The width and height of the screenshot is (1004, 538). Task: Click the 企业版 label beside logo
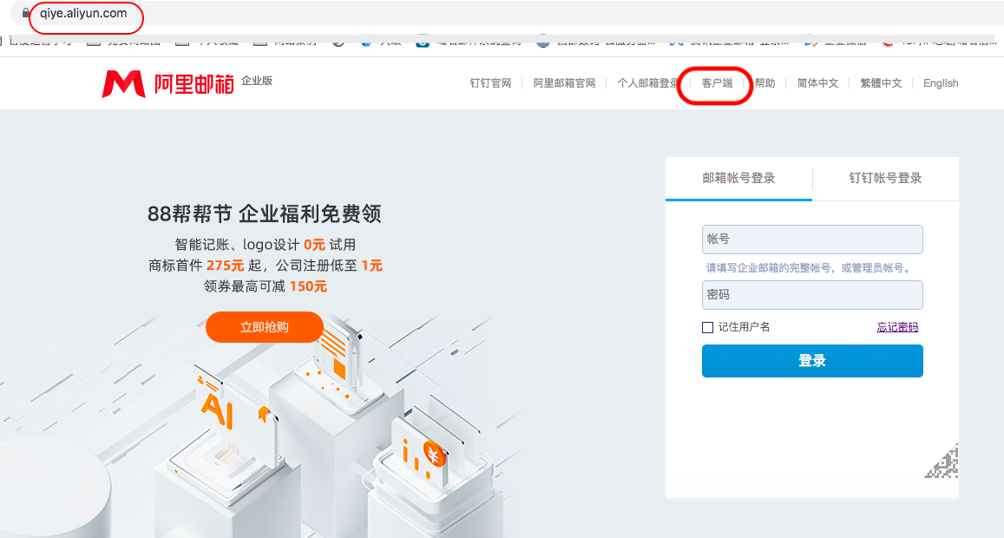257,81
